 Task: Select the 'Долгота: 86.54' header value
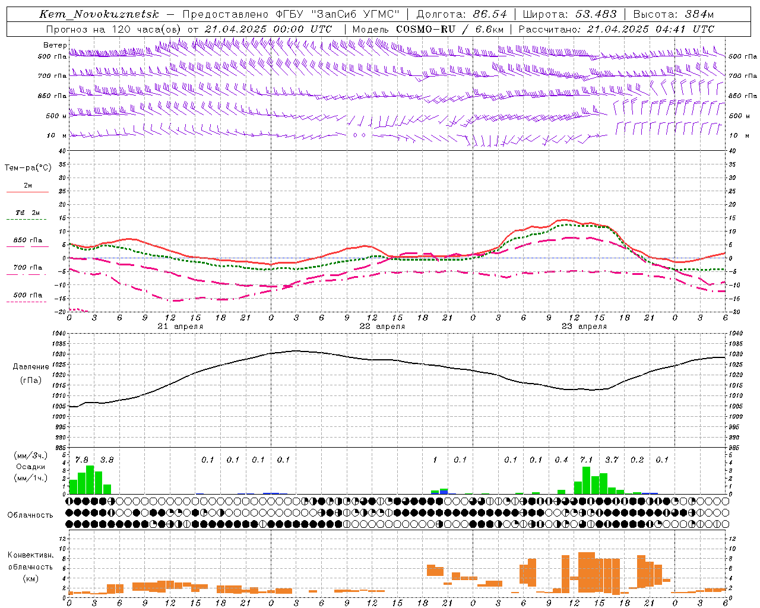(x=462, y=14)
